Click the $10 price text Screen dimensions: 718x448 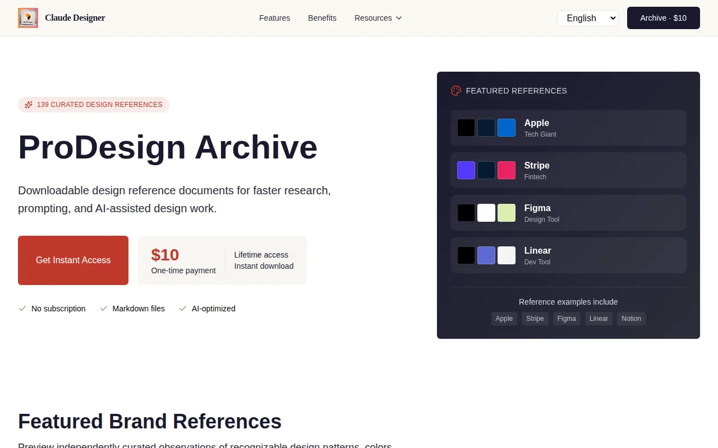pos(165,255)
